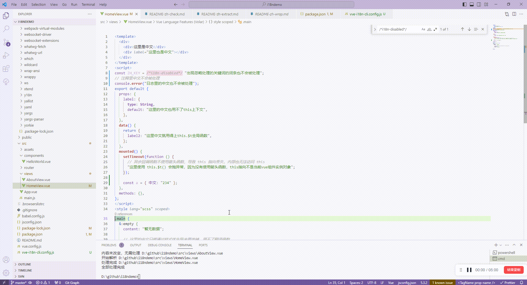
Task: Open the Run menu
Action: [x=74, y=4]
